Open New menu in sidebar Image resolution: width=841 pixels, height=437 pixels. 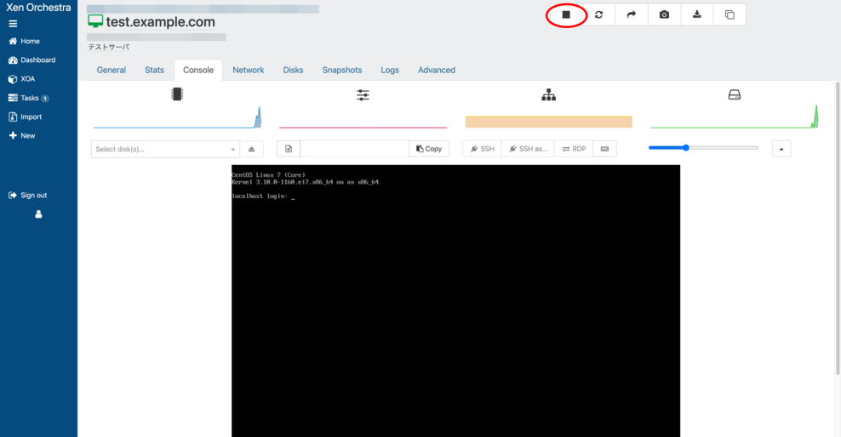pyautogui.click(x=22, y=135)
